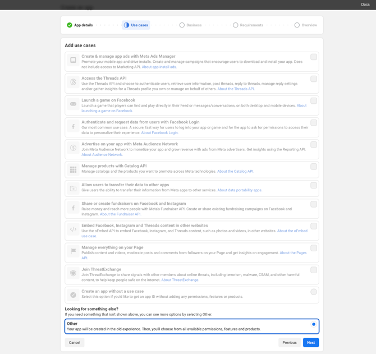Click the Facebook icon for fundraisers use case

pos(73,208)
